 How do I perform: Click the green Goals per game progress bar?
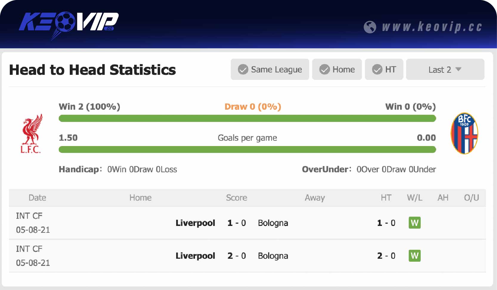click(x=247, y=150)
